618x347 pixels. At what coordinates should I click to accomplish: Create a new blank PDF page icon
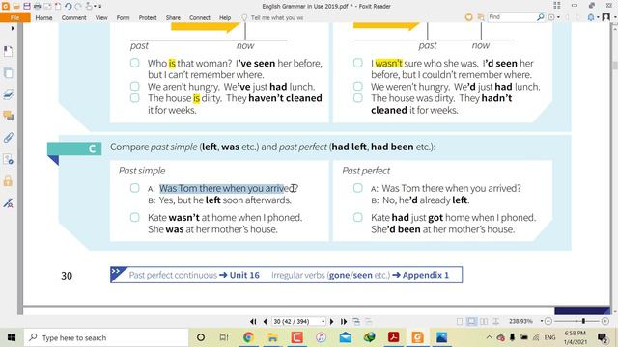tap(58, 6)
